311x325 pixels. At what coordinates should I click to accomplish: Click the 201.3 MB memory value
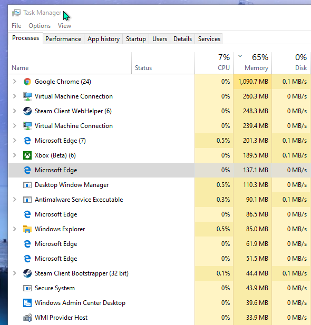click(x=256, y=141)
